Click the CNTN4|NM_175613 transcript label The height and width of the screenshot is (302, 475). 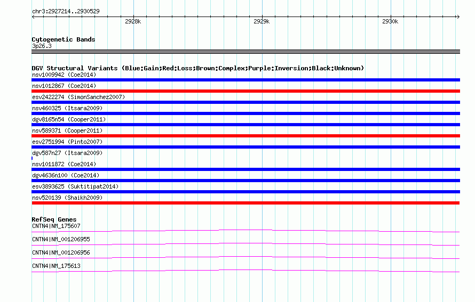point(56,266)
